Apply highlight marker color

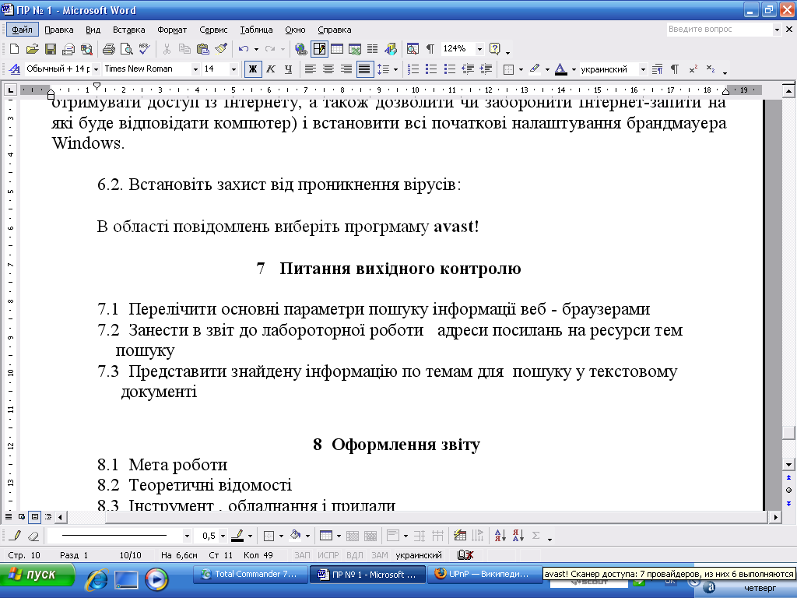point(535,69)
